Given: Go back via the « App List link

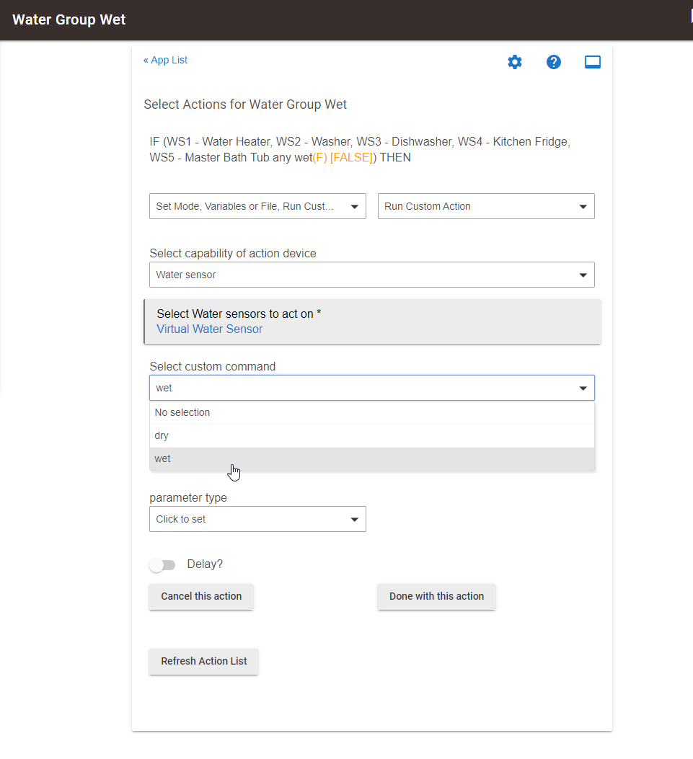Looking at the screenshot, I should [166, 60].
